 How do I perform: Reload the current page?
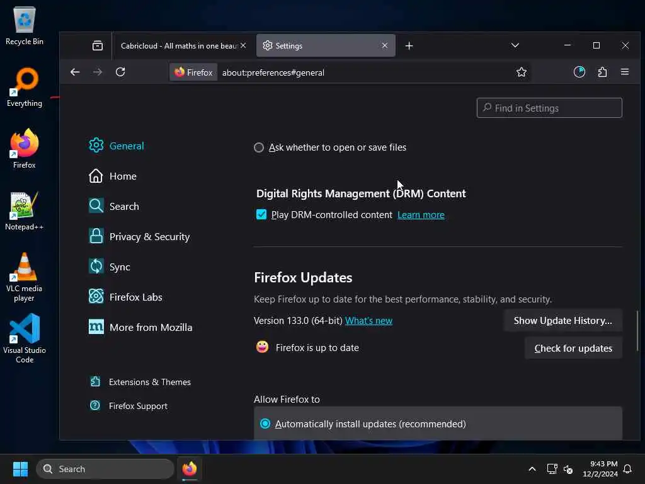click(120, 72)
